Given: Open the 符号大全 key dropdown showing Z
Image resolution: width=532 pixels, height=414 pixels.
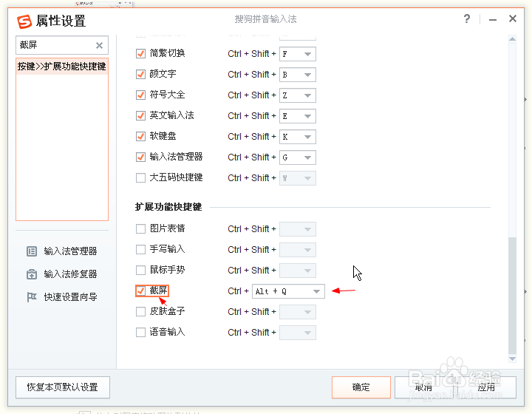Looking at the screenshot, I should coord(298,95).
